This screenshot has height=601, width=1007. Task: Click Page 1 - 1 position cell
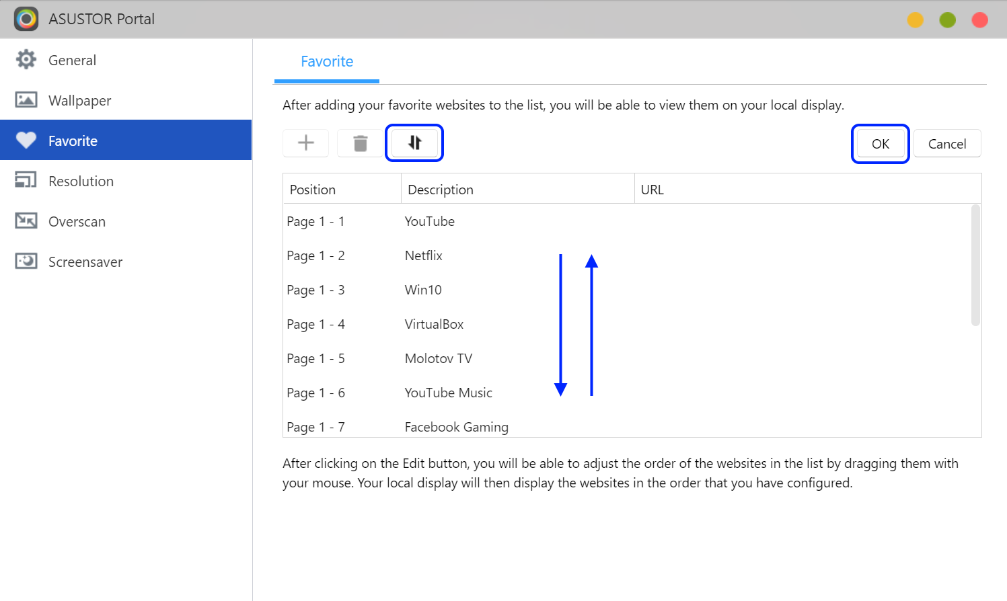pyautogui.click(x=315, y=221)
